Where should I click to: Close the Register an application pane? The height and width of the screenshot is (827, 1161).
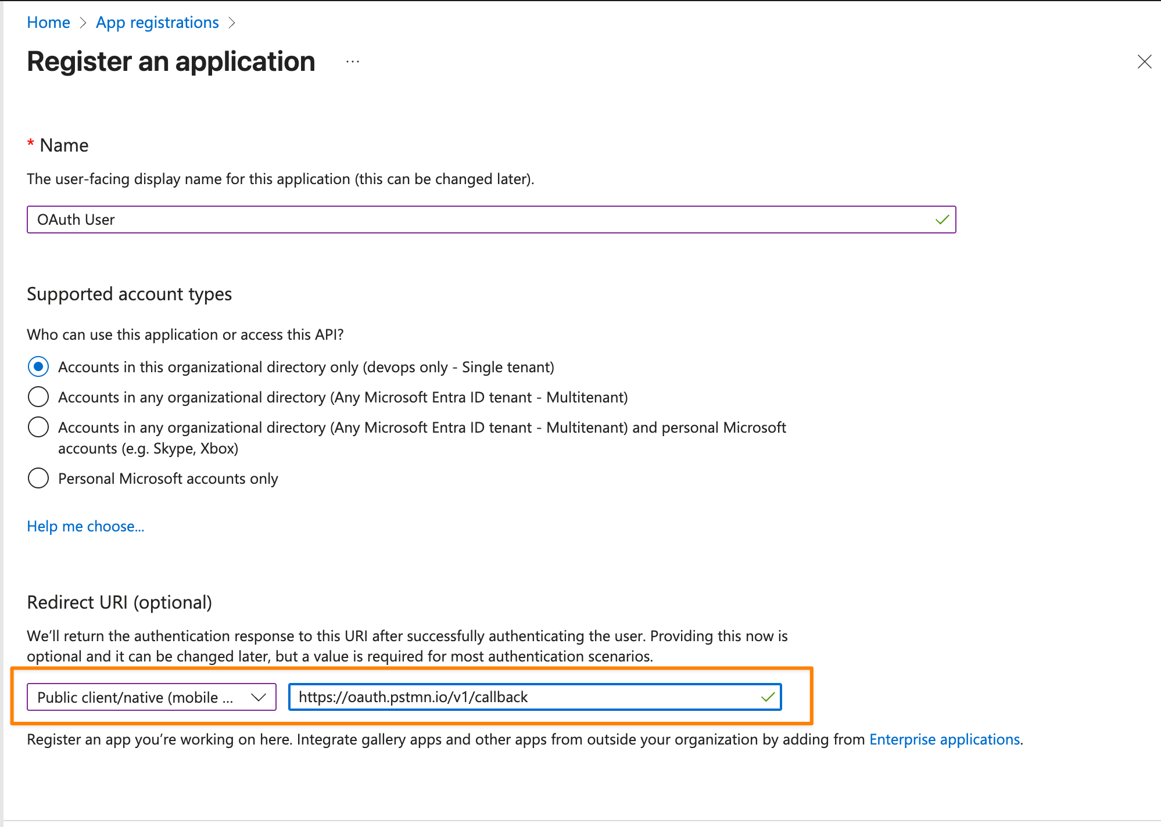1144,62
